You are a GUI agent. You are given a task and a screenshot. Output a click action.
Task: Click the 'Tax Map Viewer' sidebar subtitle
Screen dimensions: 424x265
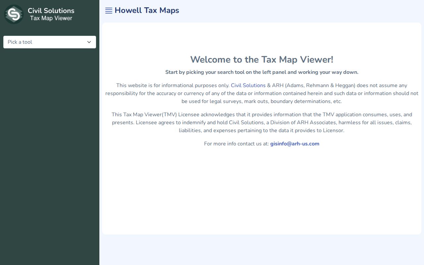(x=51, y=18)
